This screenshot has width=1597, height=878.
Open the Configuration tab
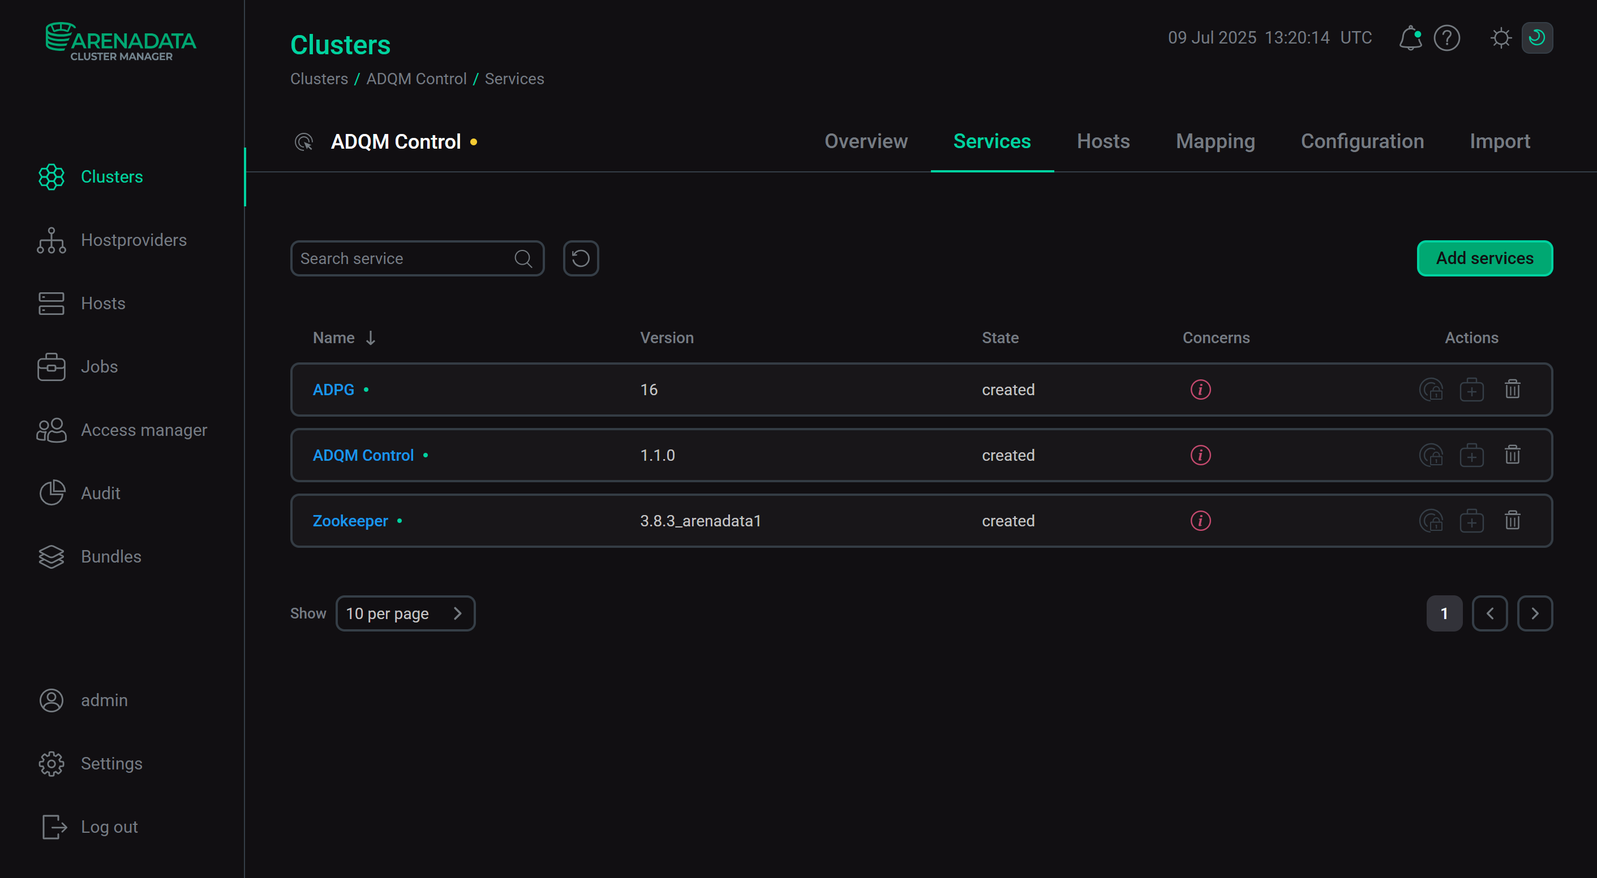1362,141
